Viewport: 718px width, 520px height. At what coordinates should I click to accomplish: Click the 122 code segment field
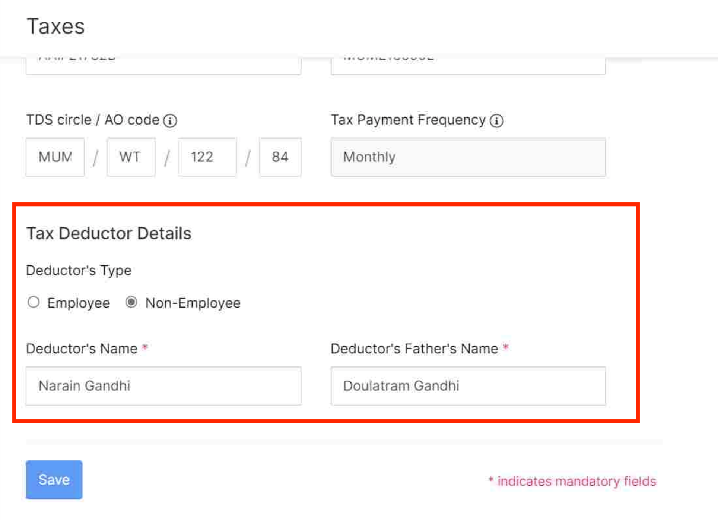[x=207, y=157]
